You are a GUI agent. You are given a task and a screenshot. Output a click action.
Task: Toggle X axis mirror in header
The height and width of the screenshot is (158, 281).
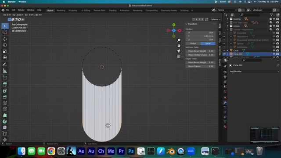pyautogui.click(x=197, y=19)
